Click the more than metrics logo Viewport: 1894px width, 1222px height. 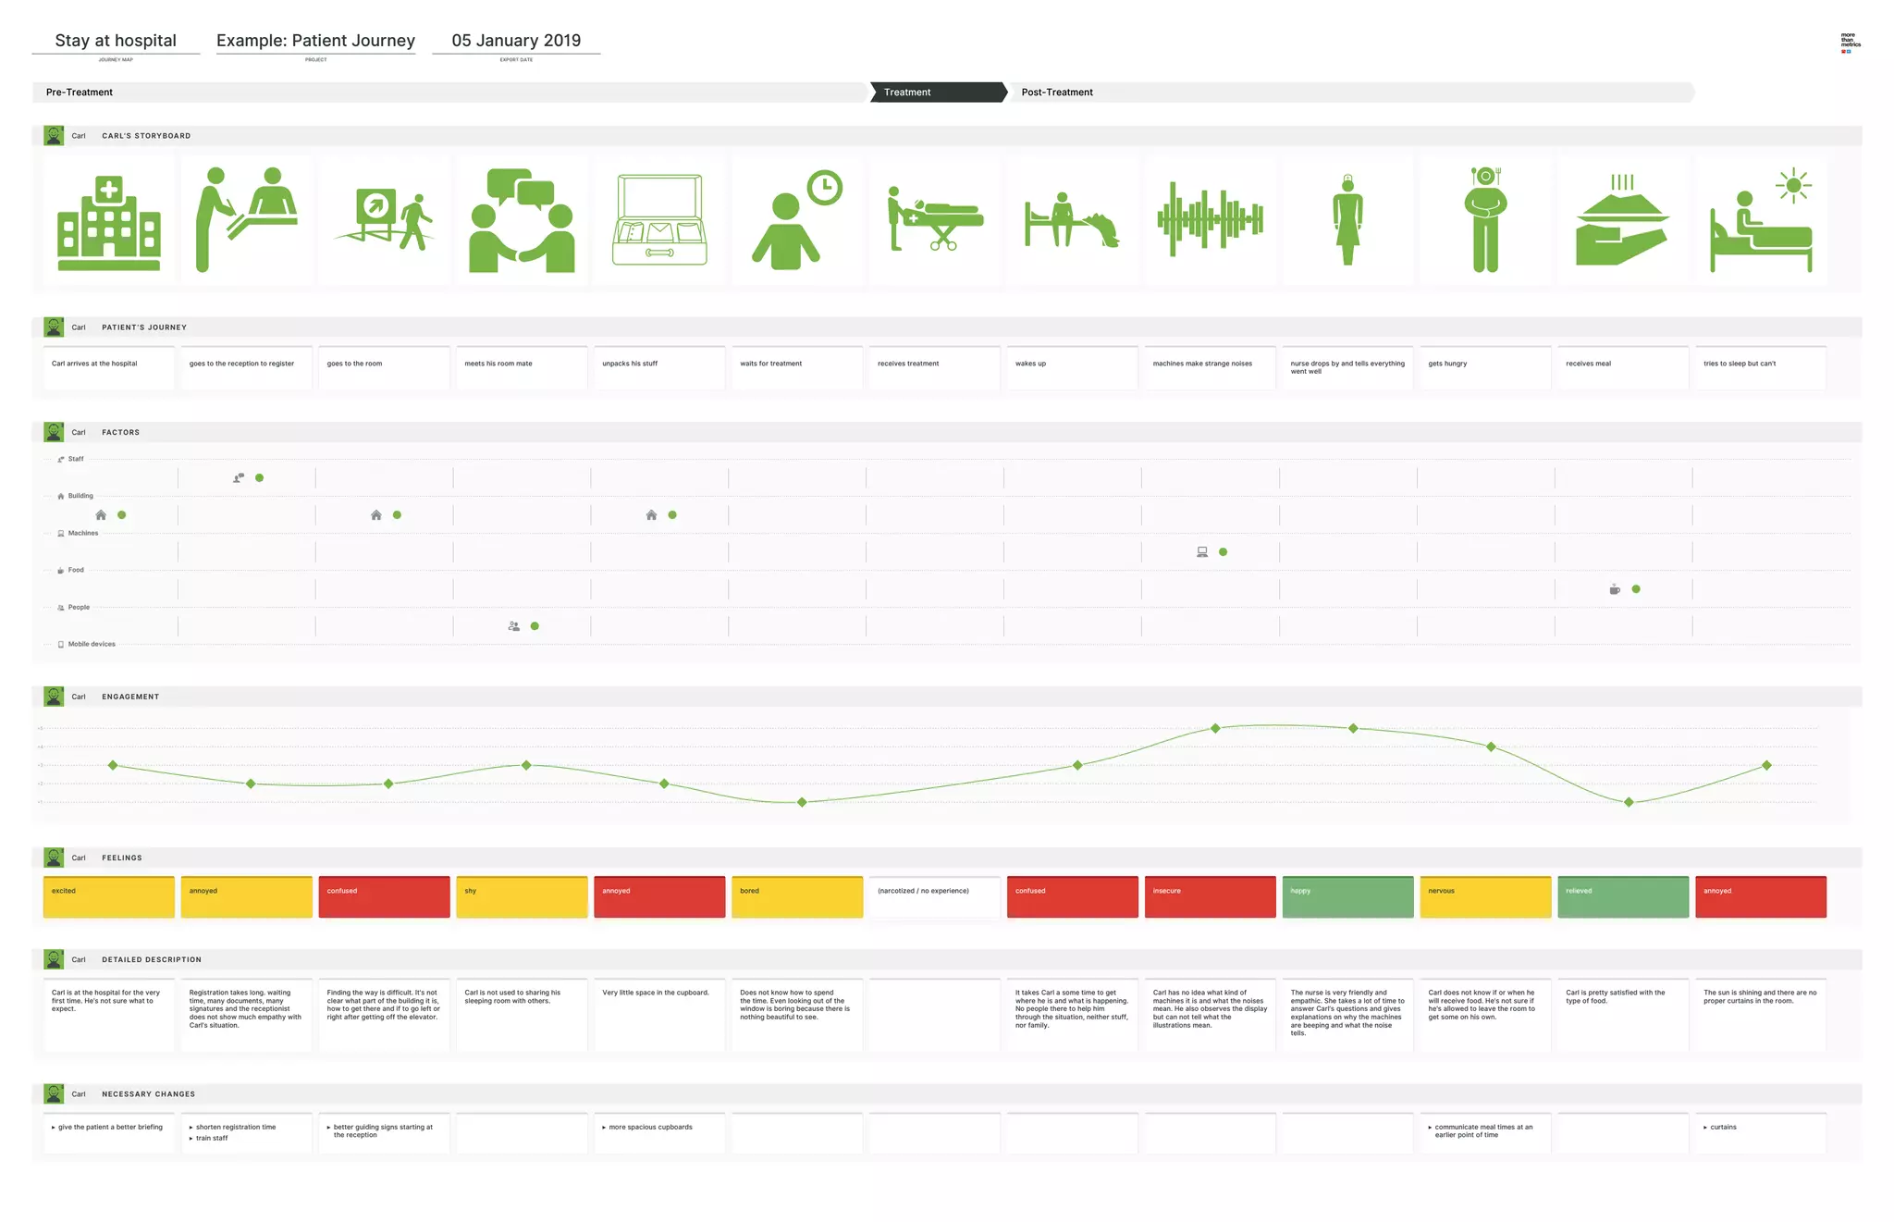pyautogui.click(x=1850, y=43)
